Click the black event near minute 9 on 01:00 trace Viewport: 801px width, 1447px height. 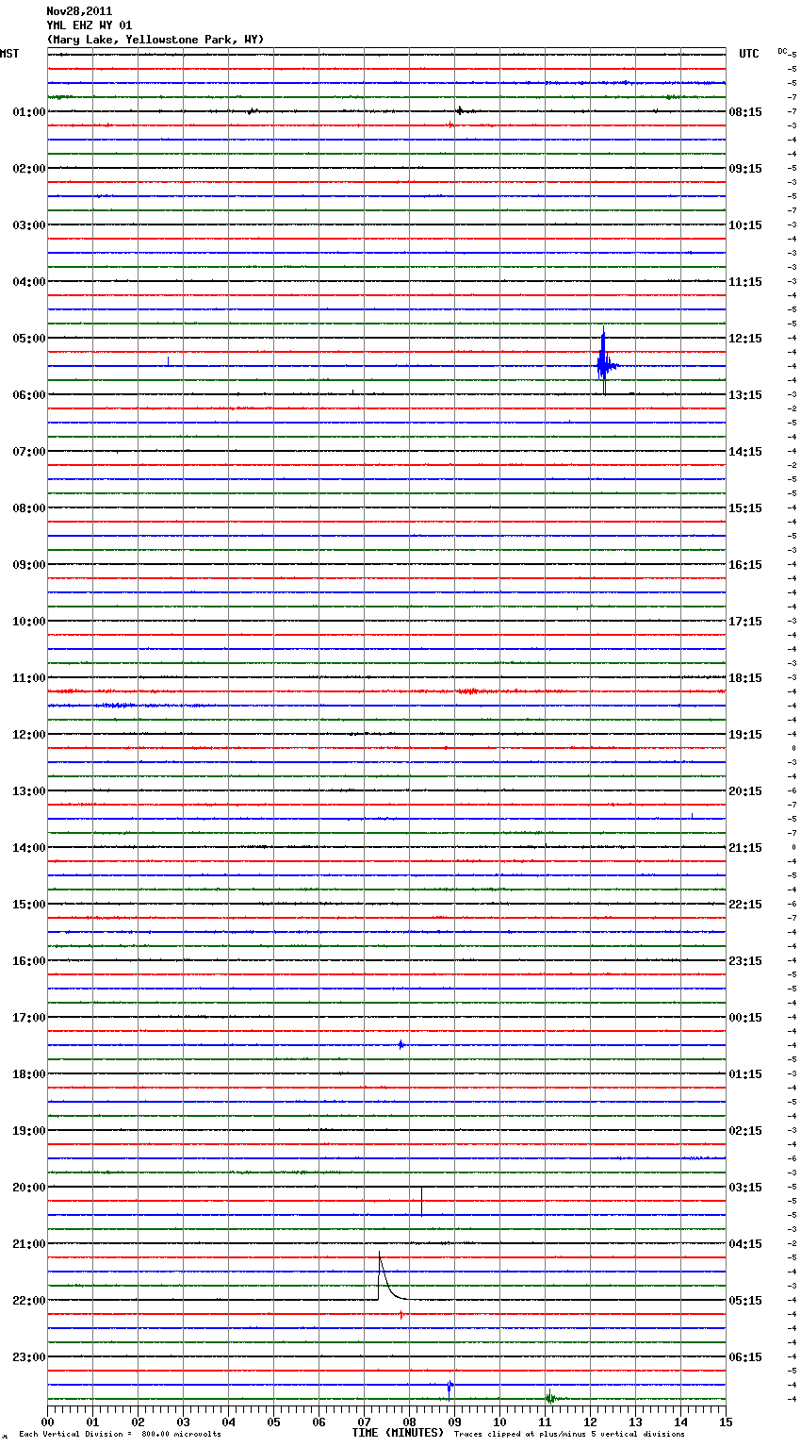460,111
